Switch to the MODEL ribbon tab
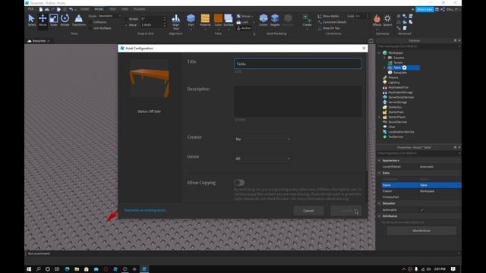This screenshot has width=486, height=273. [x=99, y=9]
